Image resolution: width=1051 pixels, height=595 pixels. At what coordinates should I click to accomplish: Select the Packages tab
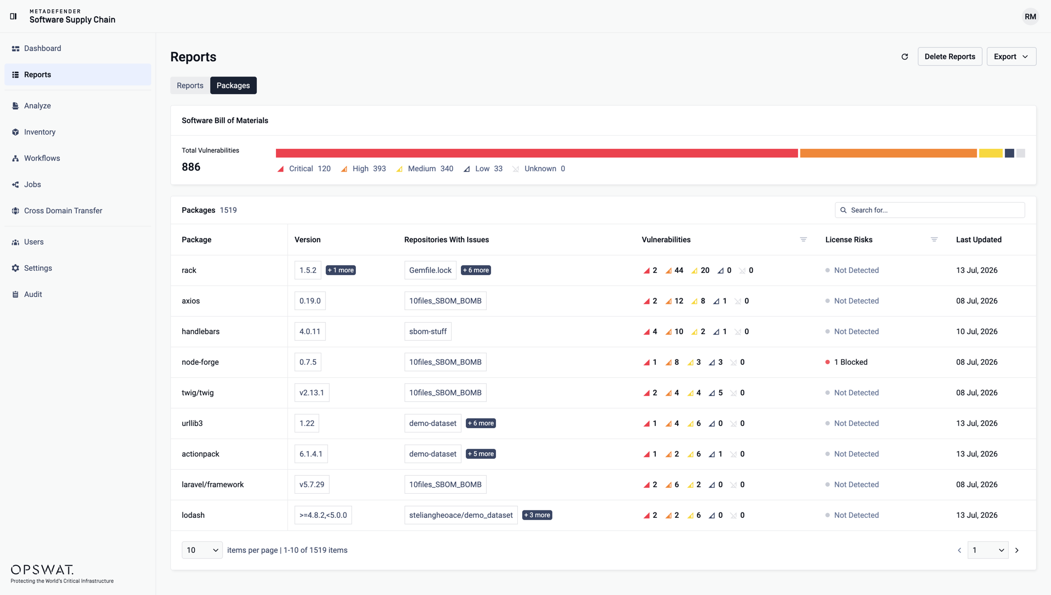pos(233,85)
